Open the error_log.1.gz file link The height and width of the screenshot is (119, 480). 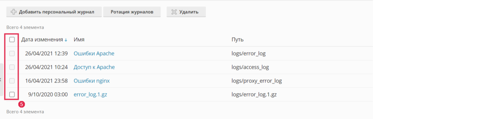click(x=90, y=95)
